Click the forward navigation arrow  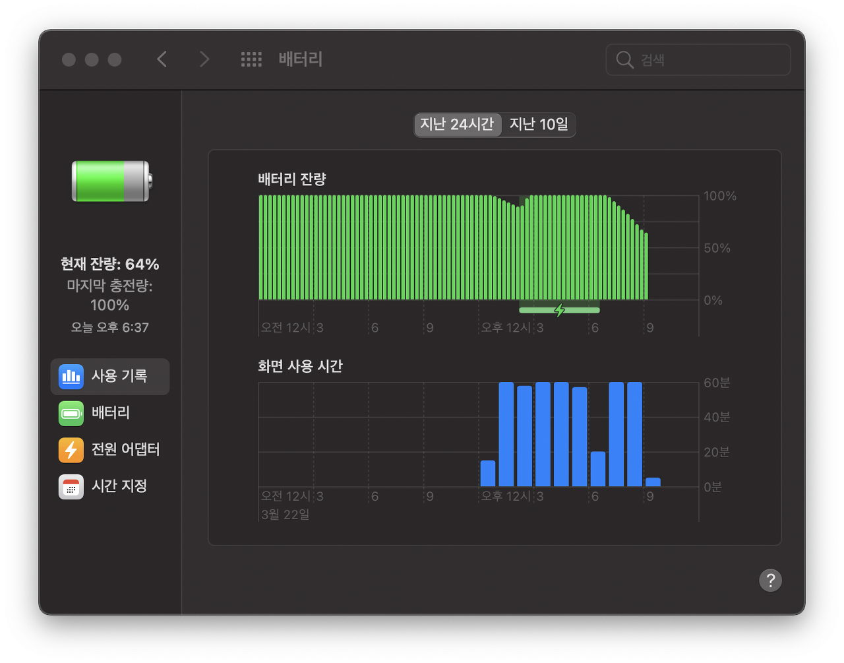click(204, 59)
